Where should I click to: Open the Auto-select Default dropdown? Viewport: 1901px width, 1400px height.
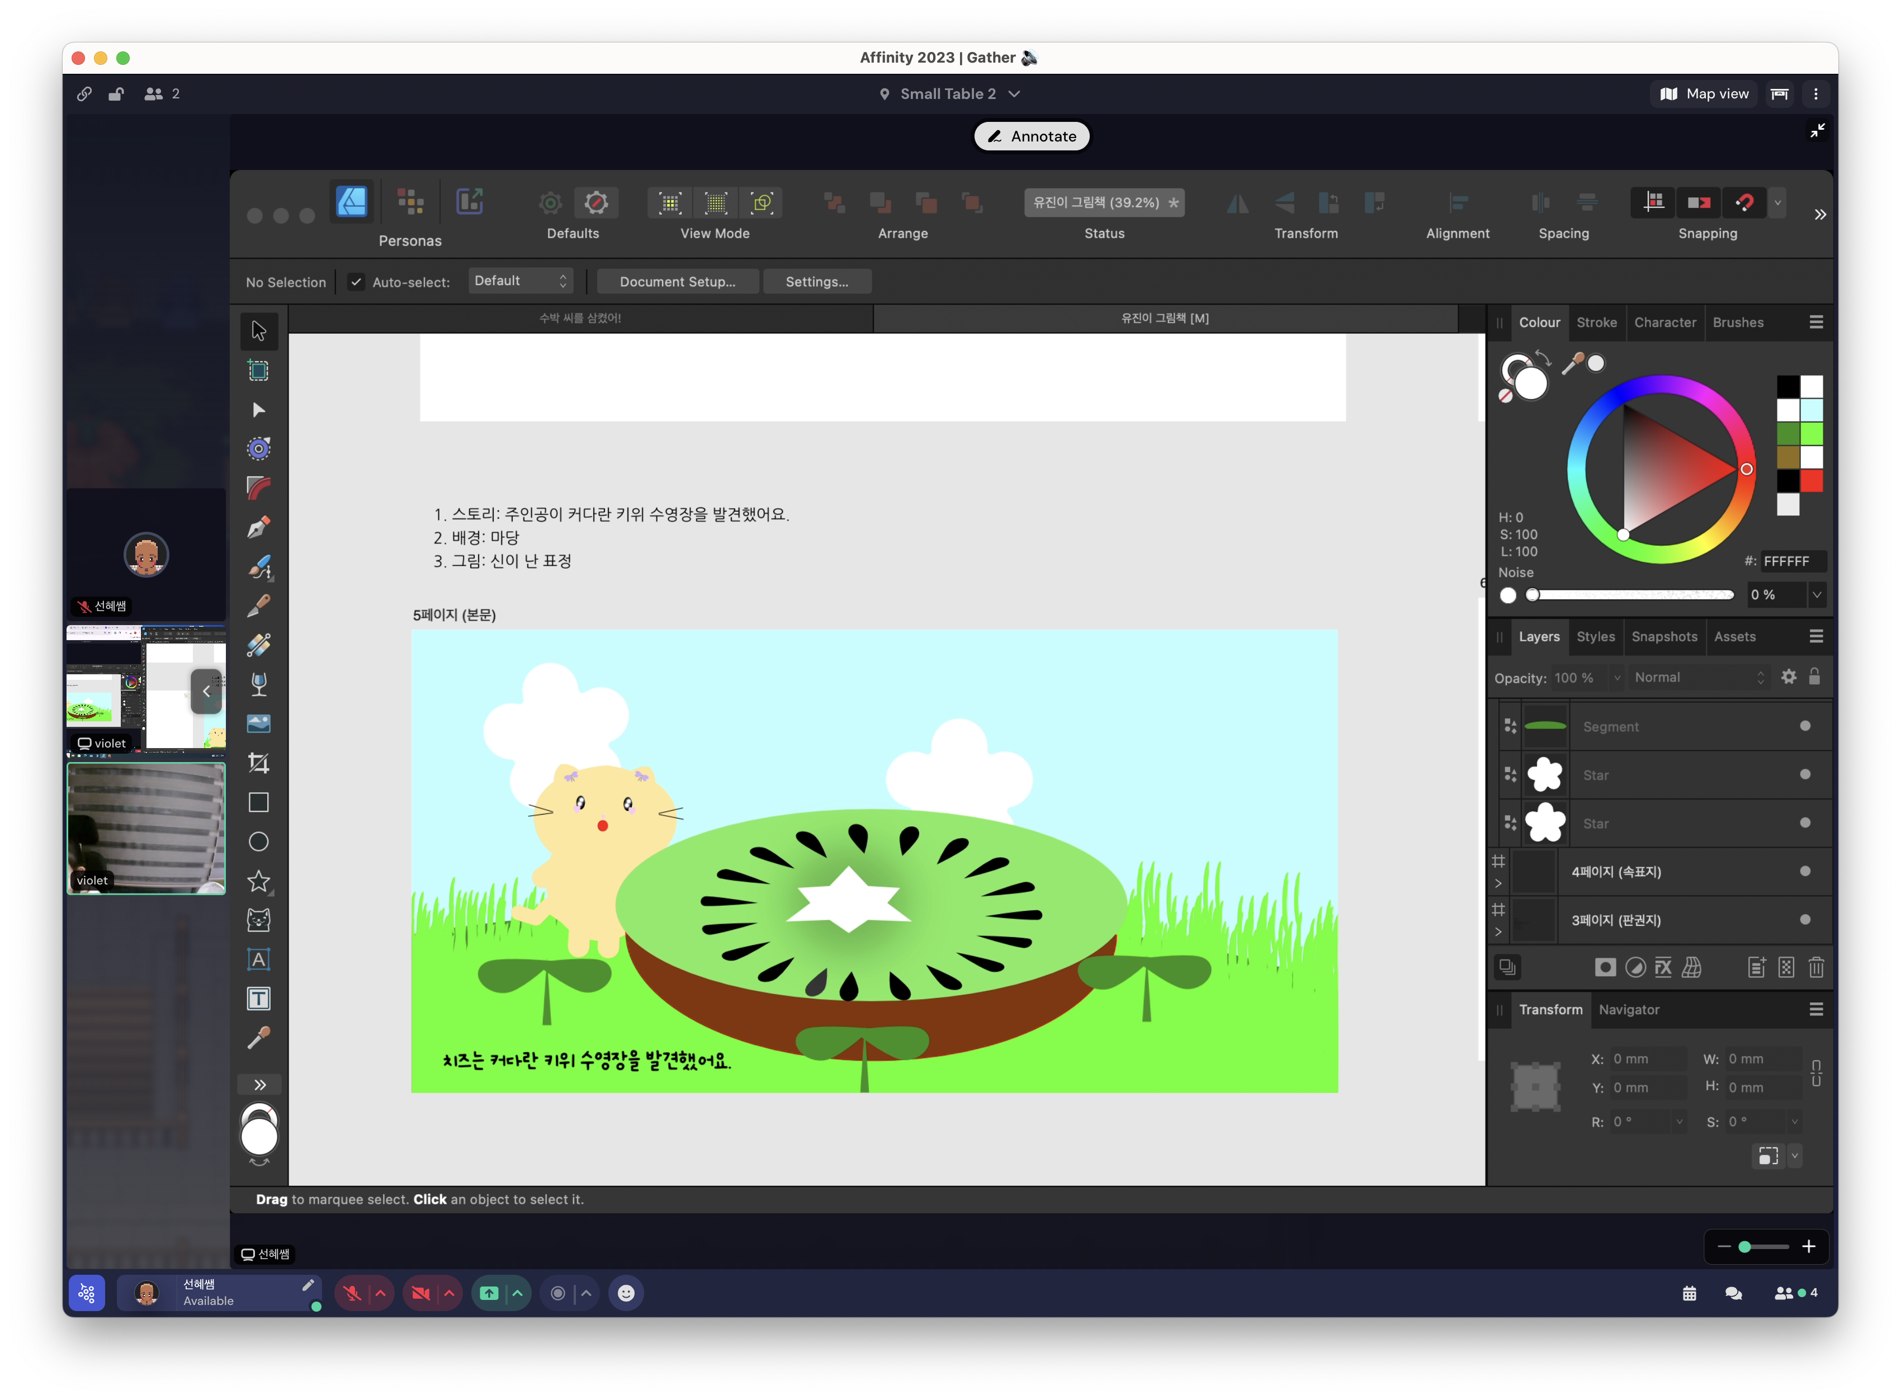point(521,281)
